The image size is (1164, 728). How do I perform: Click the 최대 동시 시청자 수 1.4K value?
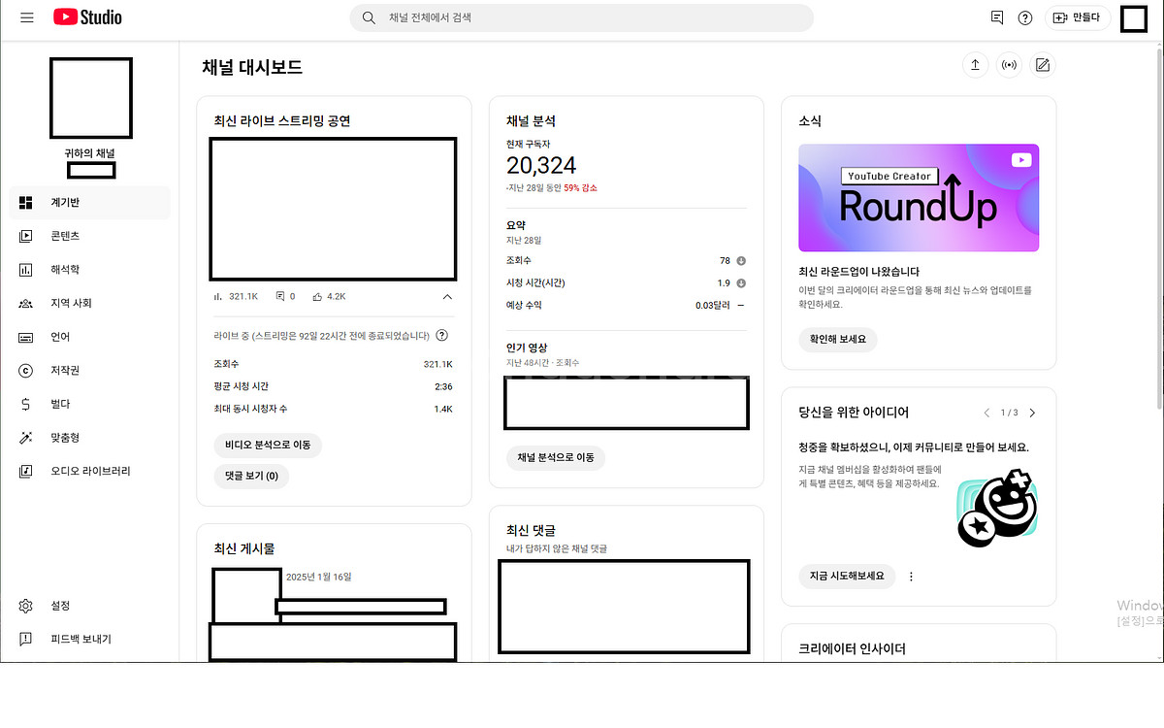coord(443,409)
